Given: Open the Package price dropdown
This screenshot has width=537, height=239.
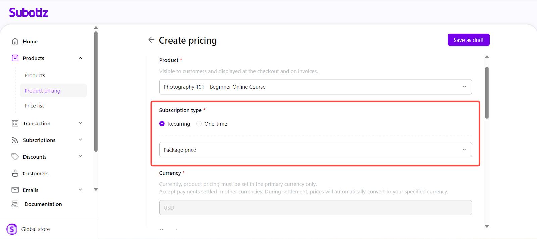Looking at the screenshot, I should (x=315, y=150).
